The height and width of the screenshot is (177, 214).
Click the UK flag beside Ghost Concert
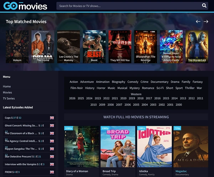pyautogui.click(x=52, y=125)
